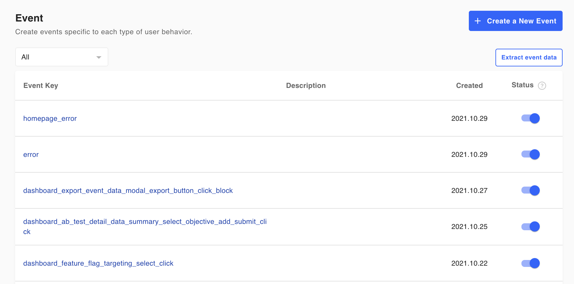
Task: Open dashboard_feature_flag_targeting_select_click event
Action: pyautogui.click(x=98, y=263)
